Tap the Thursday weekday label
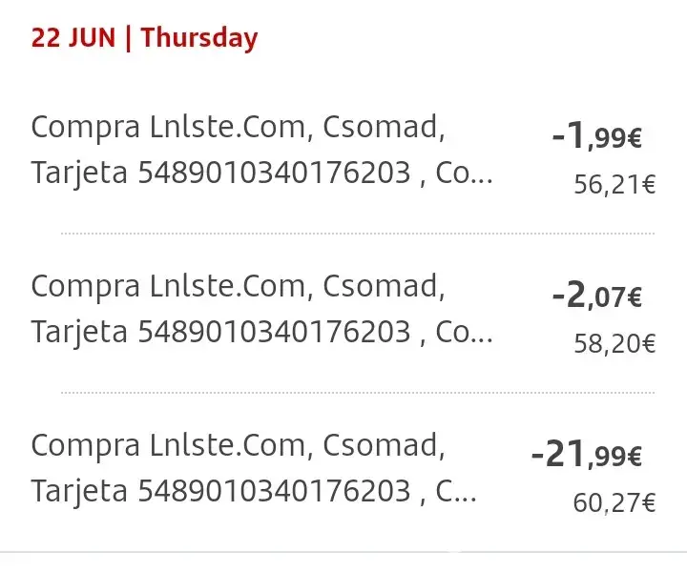The width and height of the screenshot is (687, 572). (x=199, y=38)
